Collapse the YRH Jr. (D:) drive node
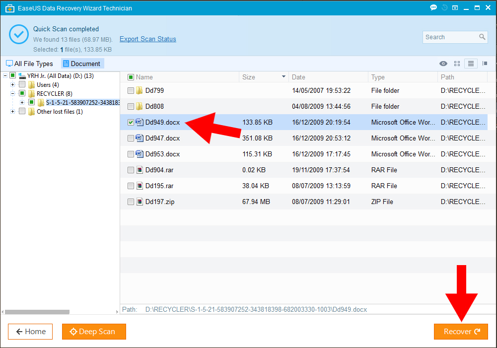Viewport: 497px width, 348px height. [x=5, y=76]
